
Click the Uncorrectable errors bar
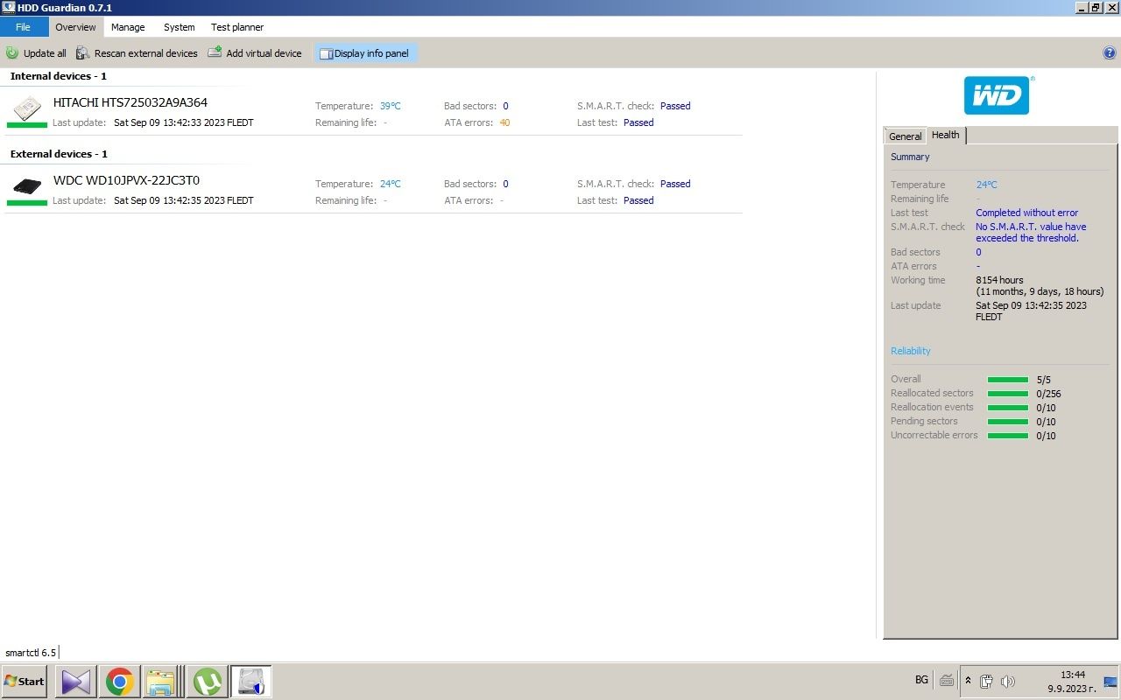[1008, 436]
